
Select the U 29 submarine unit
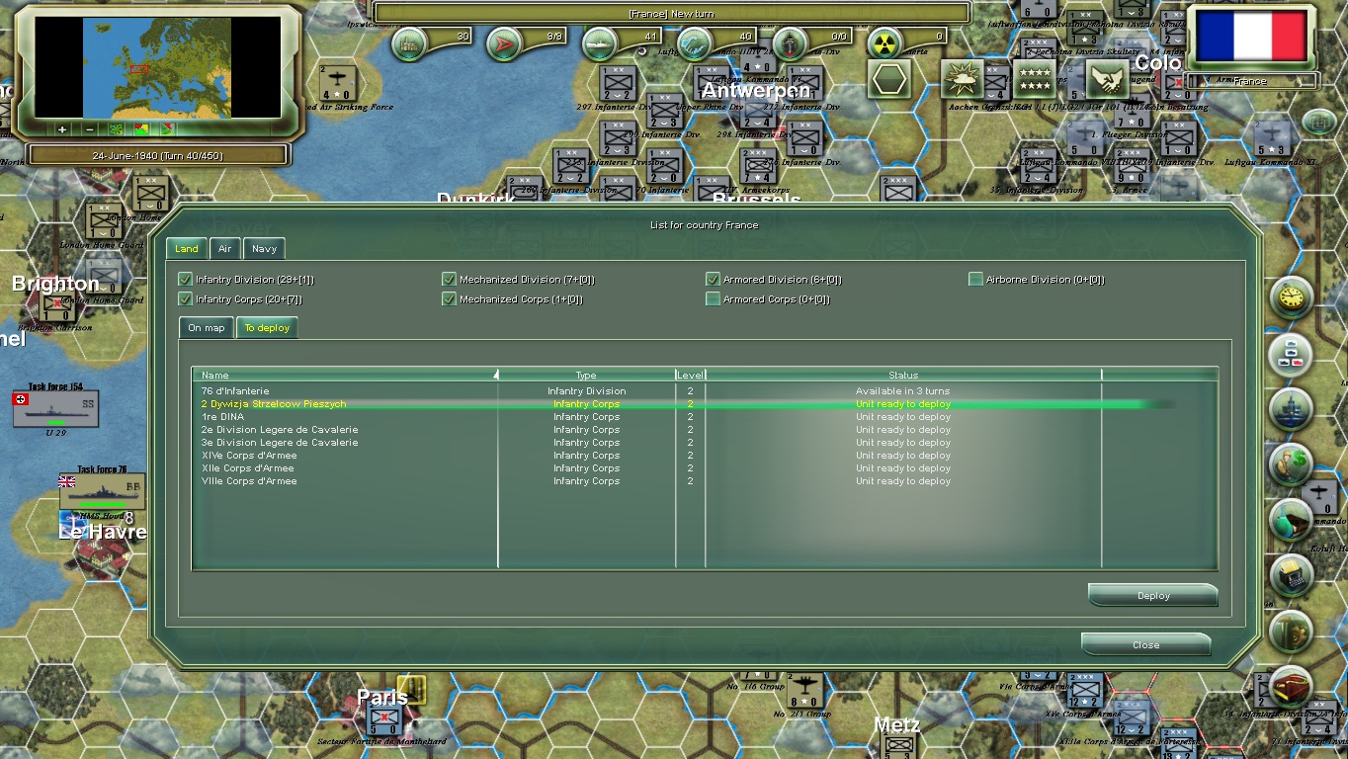click(55, 409)
